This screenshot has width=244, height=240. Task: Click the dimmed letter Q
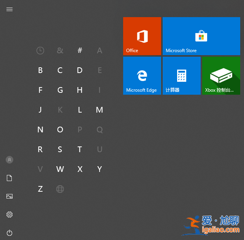[x=100, y=130]
